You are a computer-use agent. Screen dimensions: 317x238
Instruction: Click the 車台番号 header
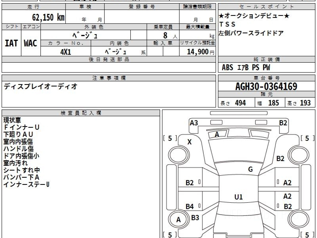[267, 78]
